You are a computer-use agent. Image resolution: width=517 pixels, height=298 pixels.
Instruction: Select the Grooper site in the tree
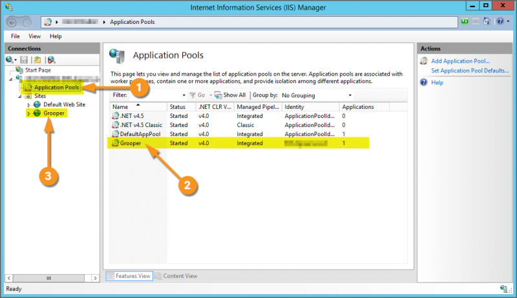point(54,113)
